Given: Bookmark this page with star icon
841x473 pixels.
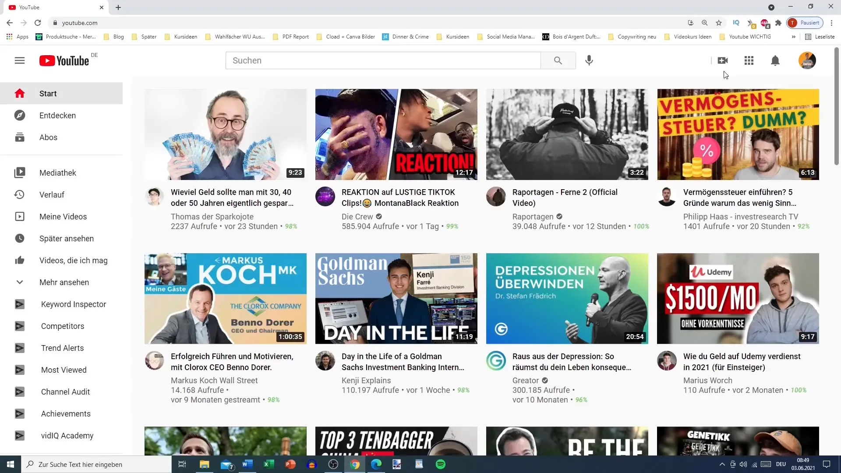Looking at the screenshot, I should pos(719,23).
